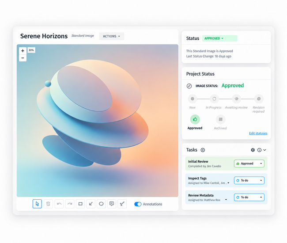The width and height of the screenshot is (287, 243).
Task: Click Last Status Change: 10 days ago
Action: tap(209, 56)
